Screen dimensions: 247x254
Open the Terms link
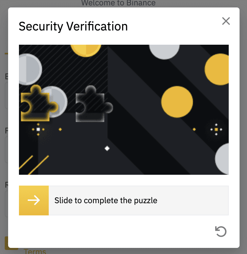coord(35,251)
